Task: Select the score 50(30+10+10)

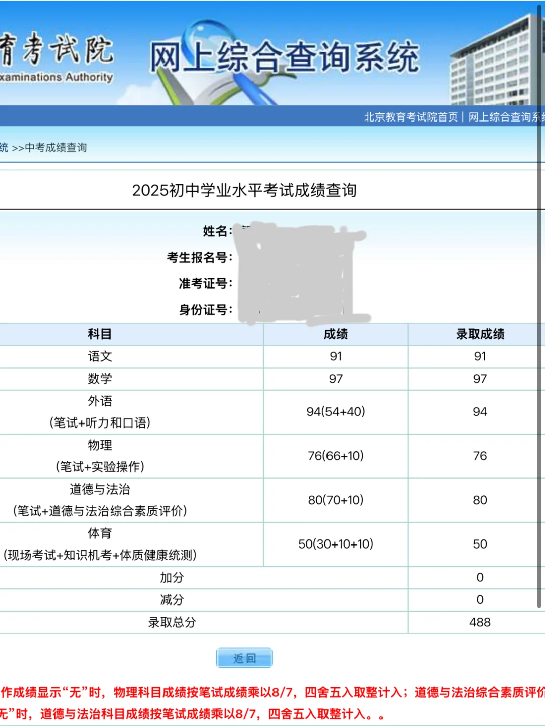Action: click(x=336, y=544)
